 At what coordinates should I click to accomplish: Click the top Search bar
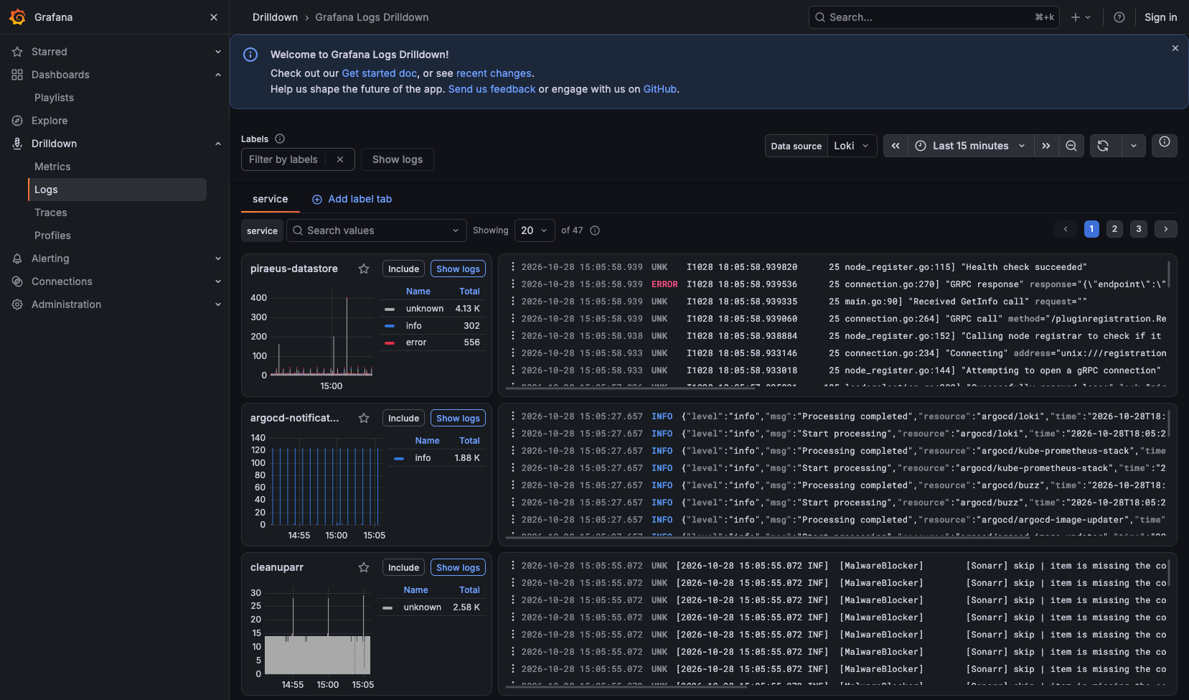(935, 17)
